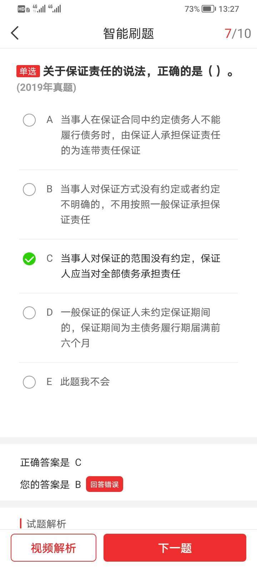Tap the 智能刷题 page title

(x=128, y=34)
